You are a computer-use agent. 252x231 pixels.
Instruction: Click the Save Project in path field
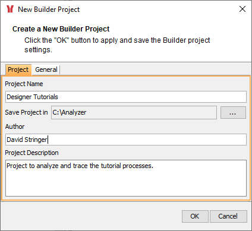134,112
